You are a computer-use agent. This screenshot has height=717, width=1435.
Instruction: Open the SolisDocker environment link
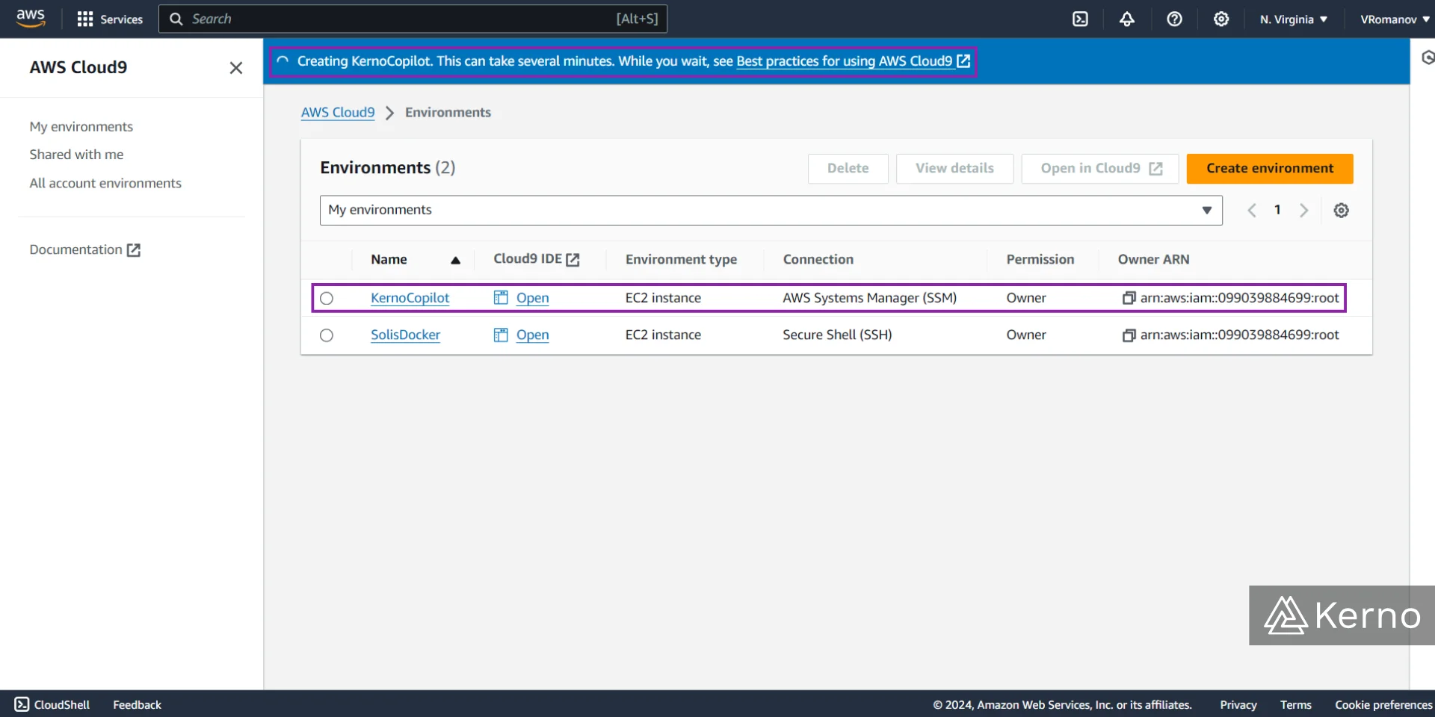point(405,335)
